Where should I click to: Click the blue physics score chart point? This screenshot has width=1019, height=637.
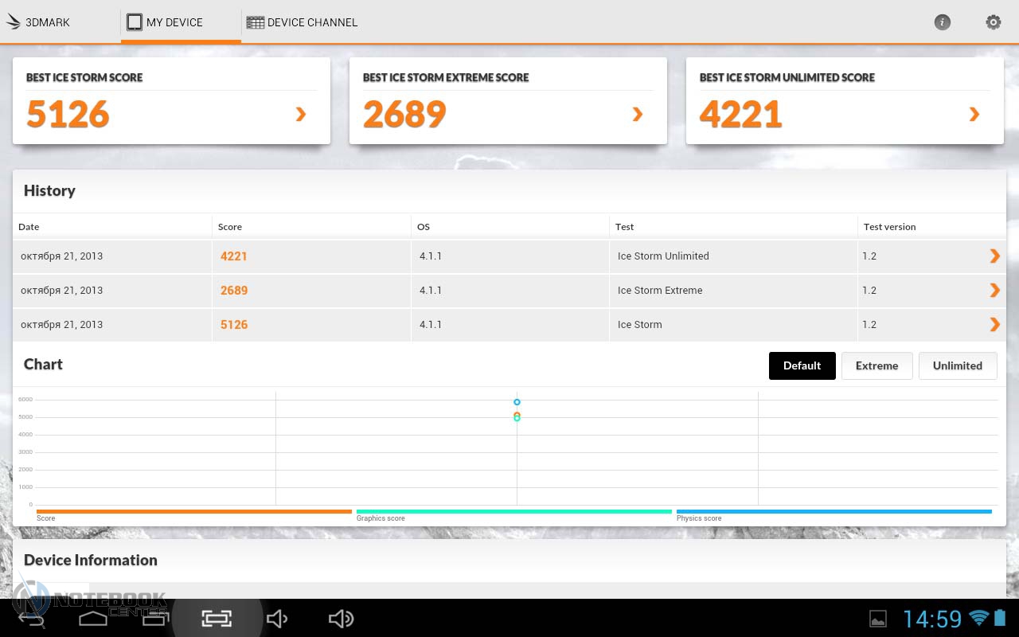pos(517,402)
